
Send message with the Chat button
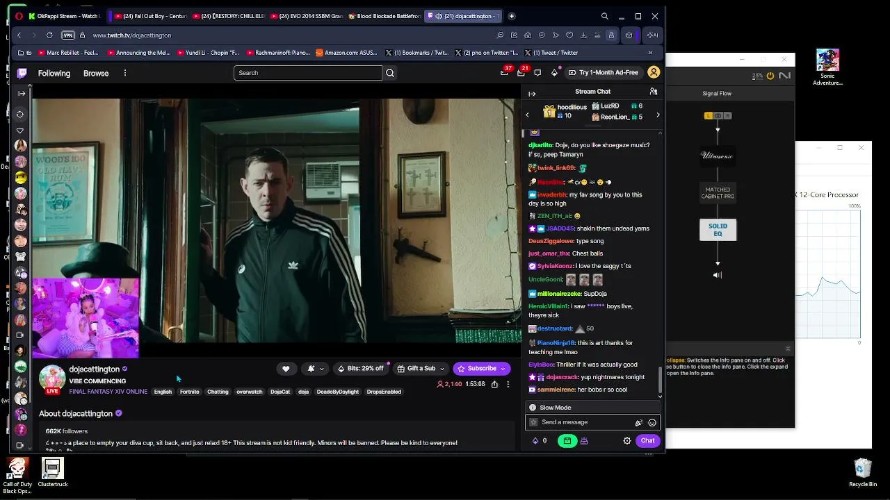coord(647,441)
